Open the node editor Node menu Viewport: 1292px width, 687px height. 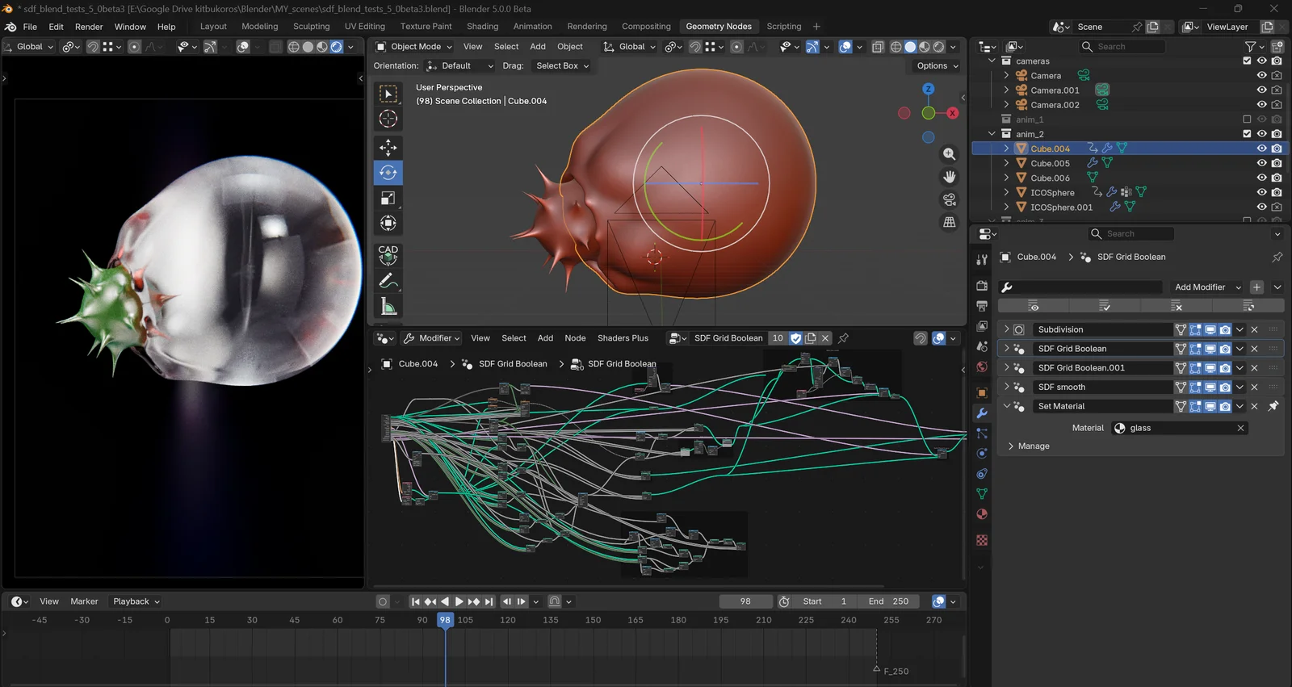575,338
